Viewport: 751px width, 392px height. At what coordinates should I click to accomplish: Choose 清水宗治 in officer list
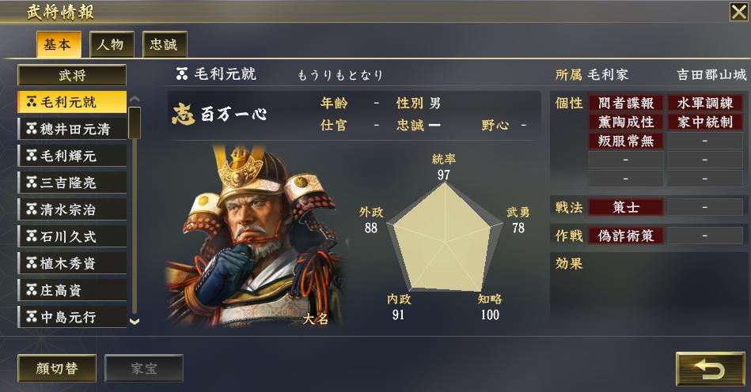click(x=72, y=209)
